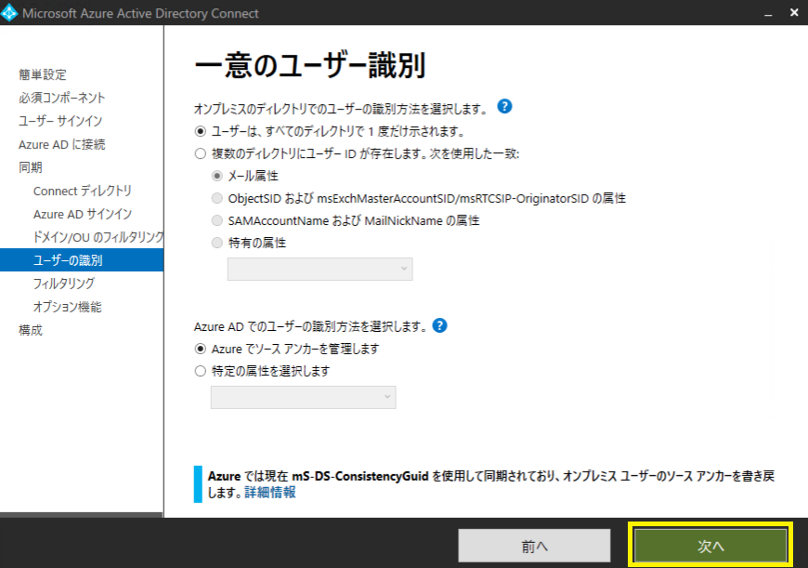Open ユーザー サインイン step in sidebar

60,121
